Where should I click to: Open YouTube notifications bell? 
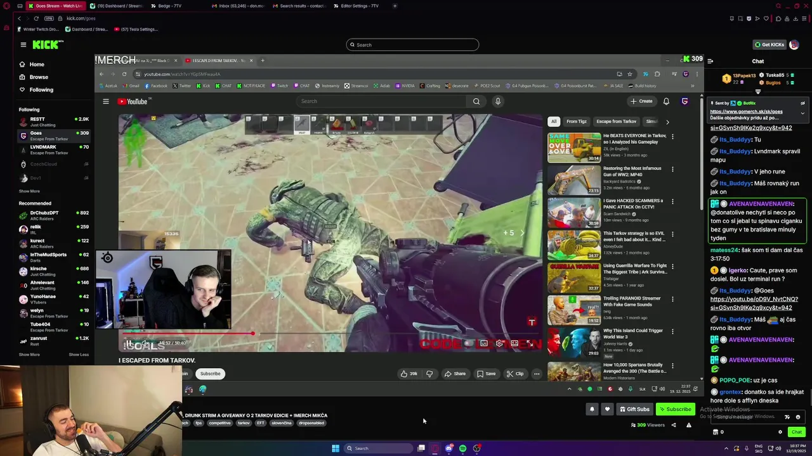coord(666,101)
